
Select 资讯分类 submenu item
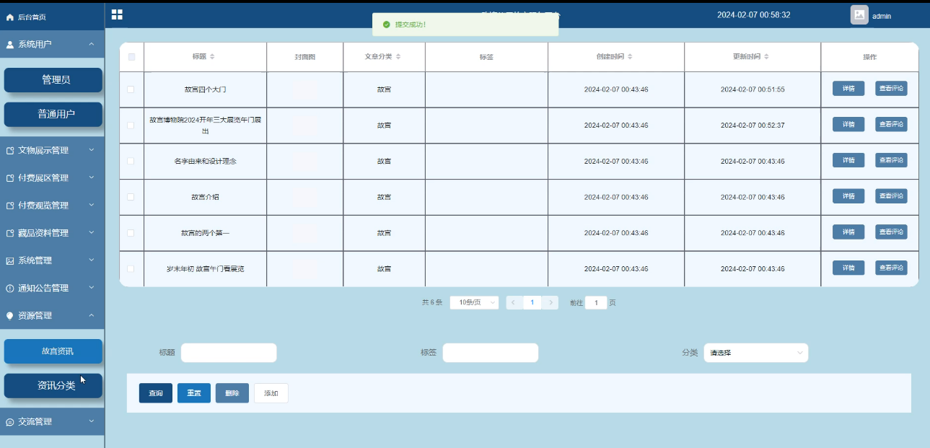(x=53, y=385)
